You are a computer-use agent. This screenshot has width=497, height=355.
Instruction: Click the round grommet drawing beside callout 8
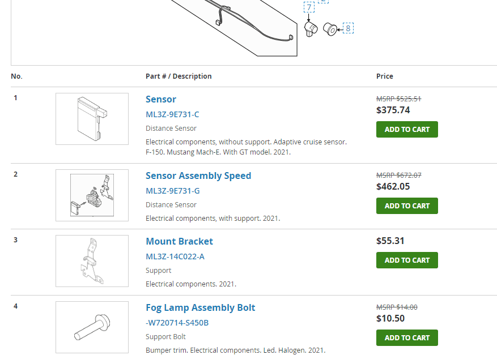click(329, 28)
